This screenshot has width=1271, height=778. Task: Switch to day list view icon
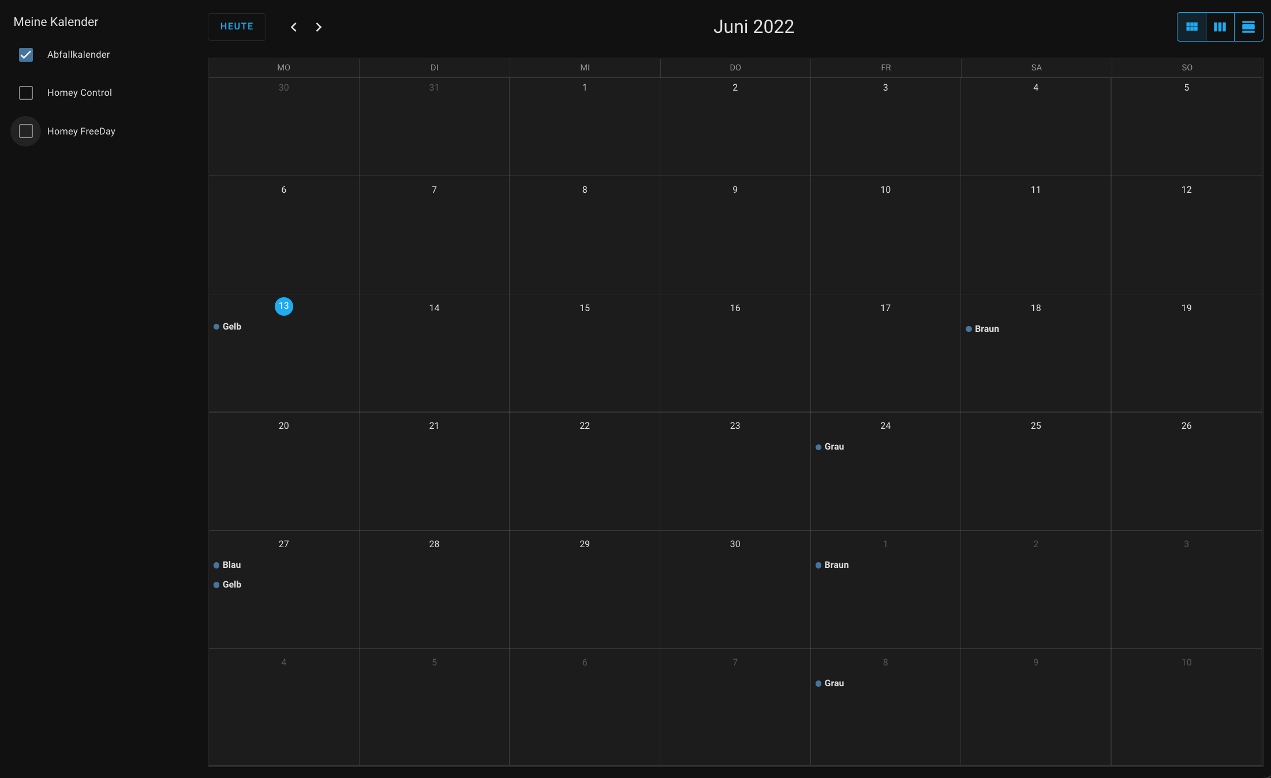coord(1248,27)
